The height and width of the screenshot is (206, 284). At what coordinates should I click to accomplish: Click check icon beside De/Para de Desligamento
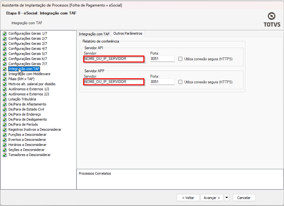tap(5, 119)
